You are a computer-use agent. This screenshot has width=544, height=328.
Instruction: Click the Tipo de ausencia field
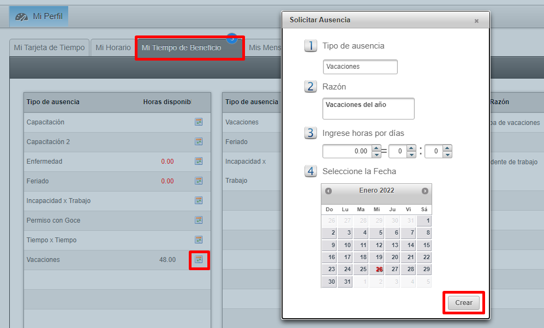tap(360, 67)
